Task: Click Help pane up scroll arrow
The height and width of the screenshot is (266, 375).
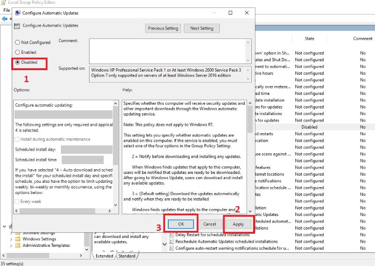Action: [250, 103]
